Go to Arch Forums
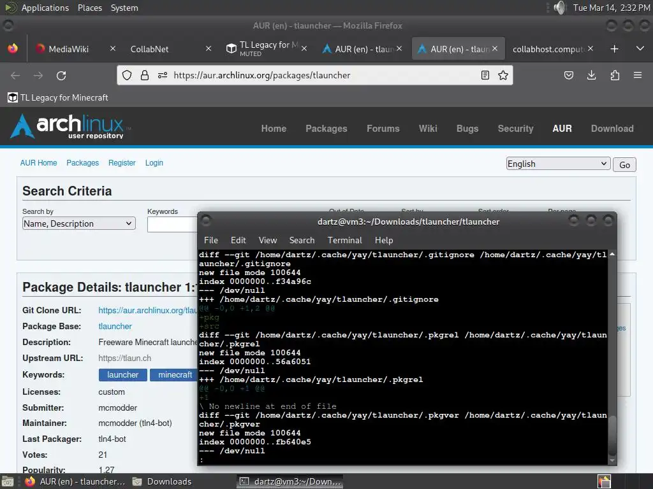 [383, 129]
